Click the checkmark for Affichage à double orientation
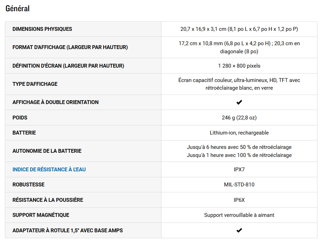Screen dimensions: 322x247 [x=239, y=102]
